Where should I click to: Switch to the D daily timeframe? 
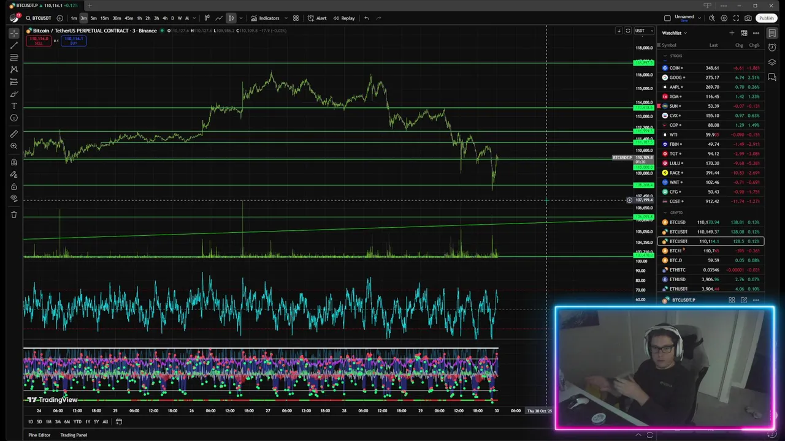[172, 18]
